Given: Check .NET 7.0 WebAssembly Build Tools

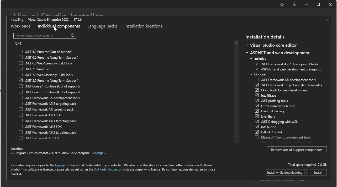Looking at the screenshot, I should 21,75.
